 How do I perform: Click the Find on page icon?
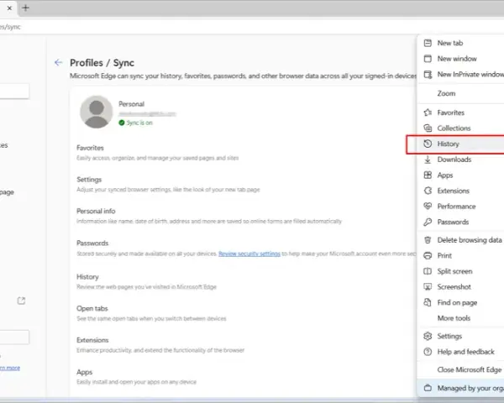[428, 302]
